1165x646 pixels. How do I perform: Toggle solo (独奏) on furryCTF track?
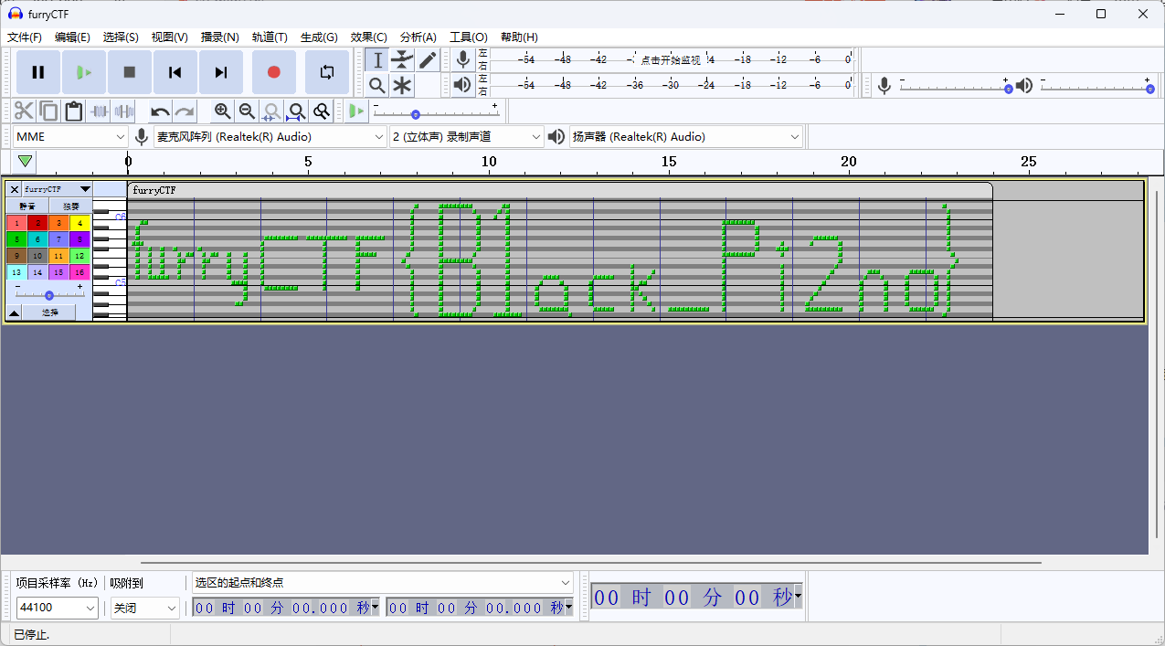[x=70, y=207]
